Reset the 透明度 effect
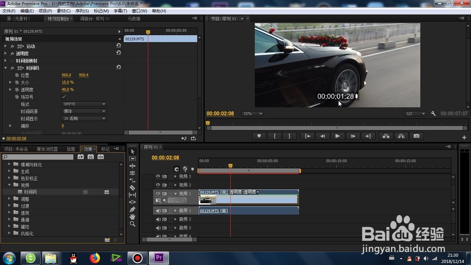This screenshot has height=265, width=471. point(118,53)
